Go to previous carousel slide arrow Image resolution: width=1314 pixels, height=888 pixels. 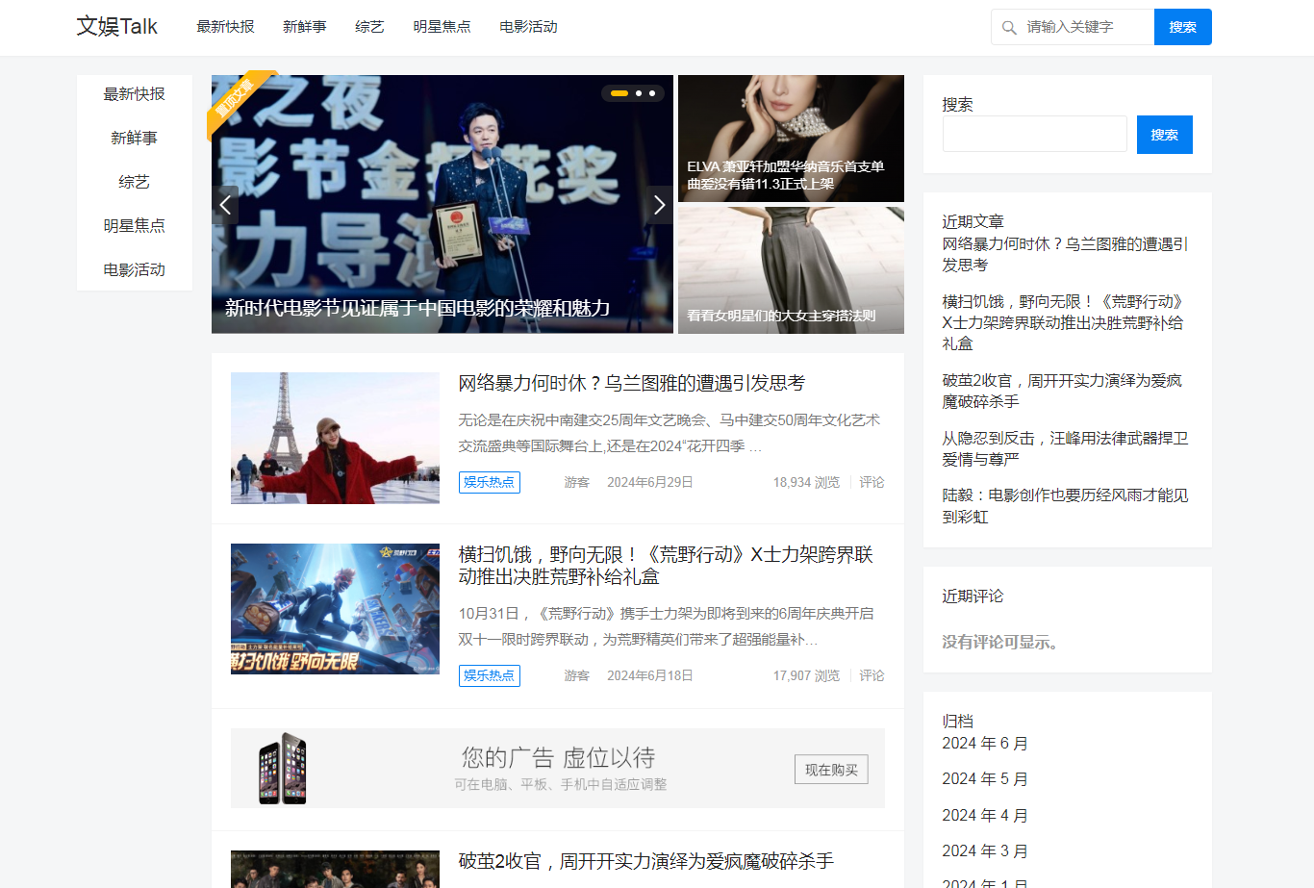(225, 205)
